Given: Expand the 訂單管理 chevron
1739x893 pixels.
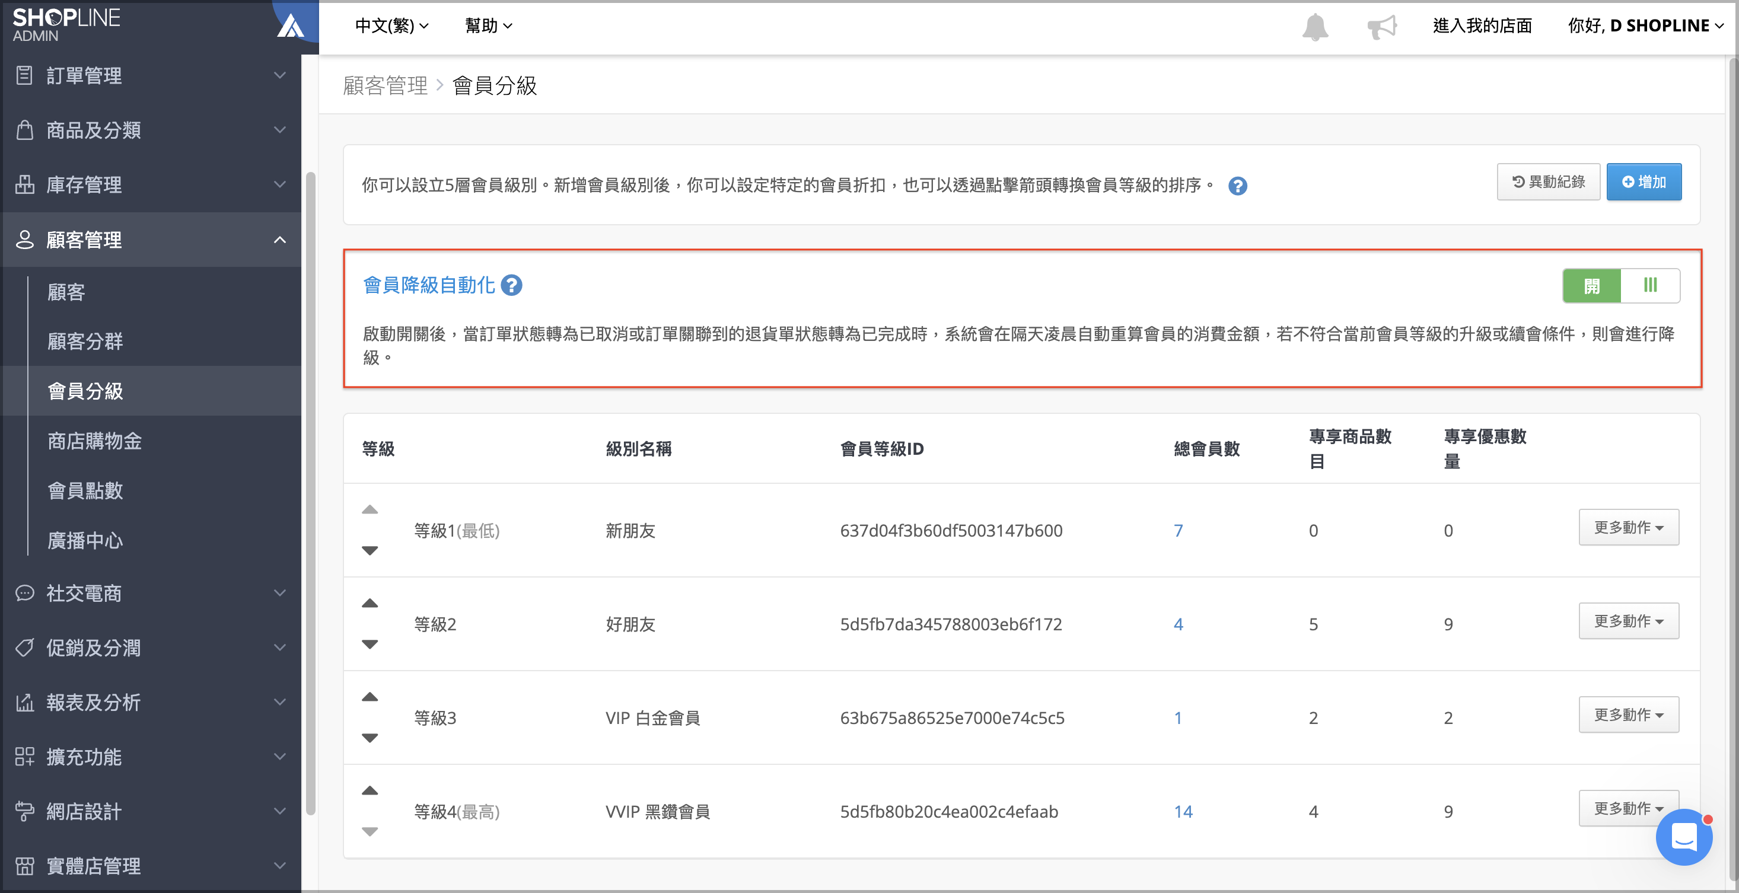Looking at the screenshot, I should point(279,75).
